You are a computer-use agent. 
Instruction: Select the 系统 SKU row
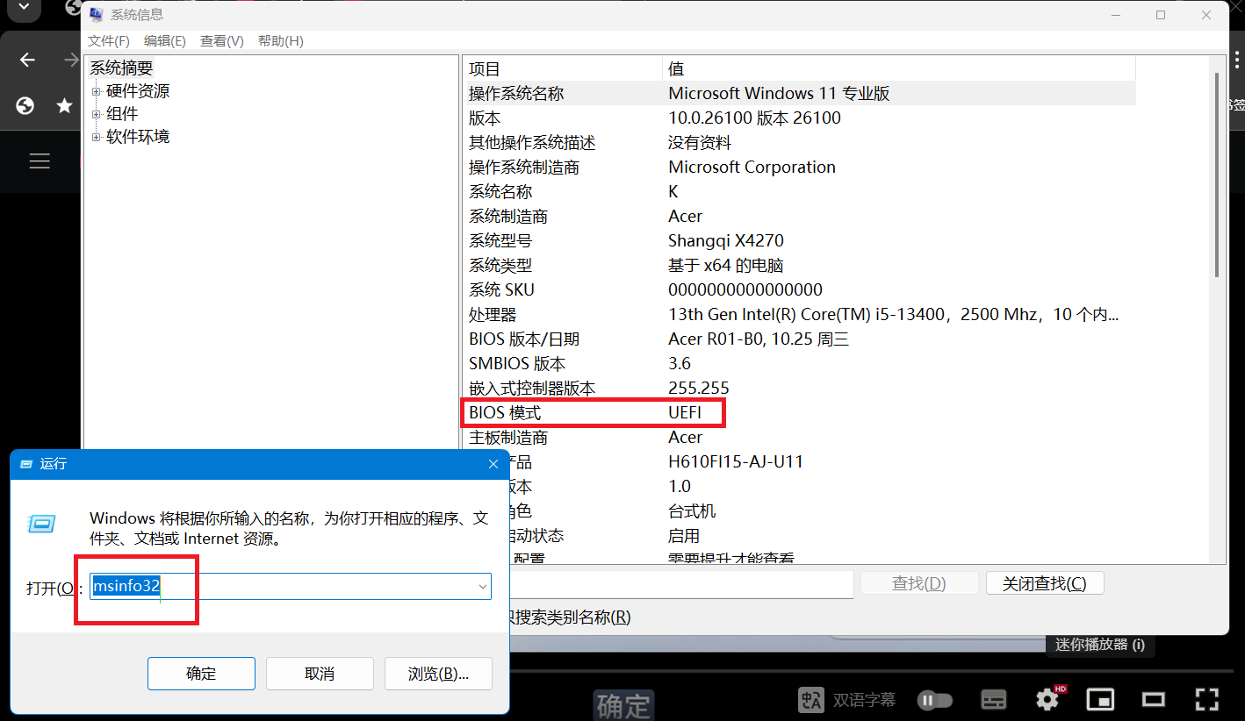click(800, 289)
